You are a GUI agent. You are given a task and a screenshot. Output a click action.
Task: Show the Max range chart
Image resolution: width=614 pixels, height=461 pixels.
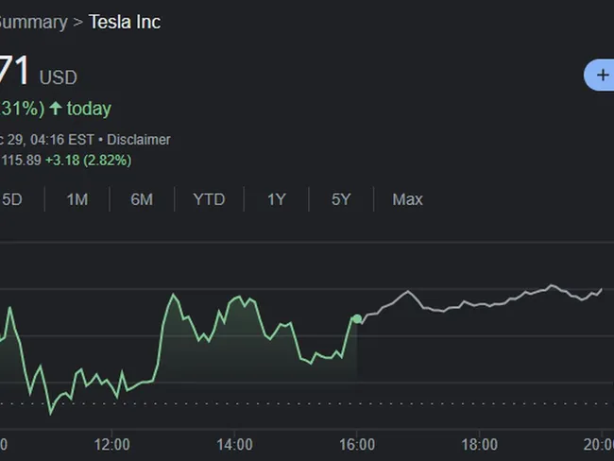407,199
